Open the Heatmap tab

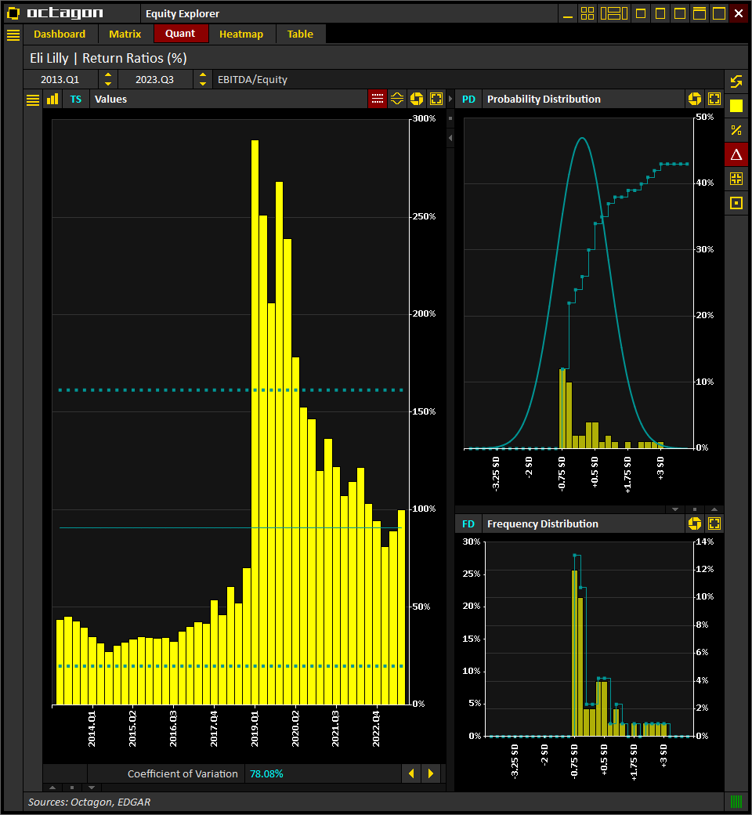tap(241, 34)
